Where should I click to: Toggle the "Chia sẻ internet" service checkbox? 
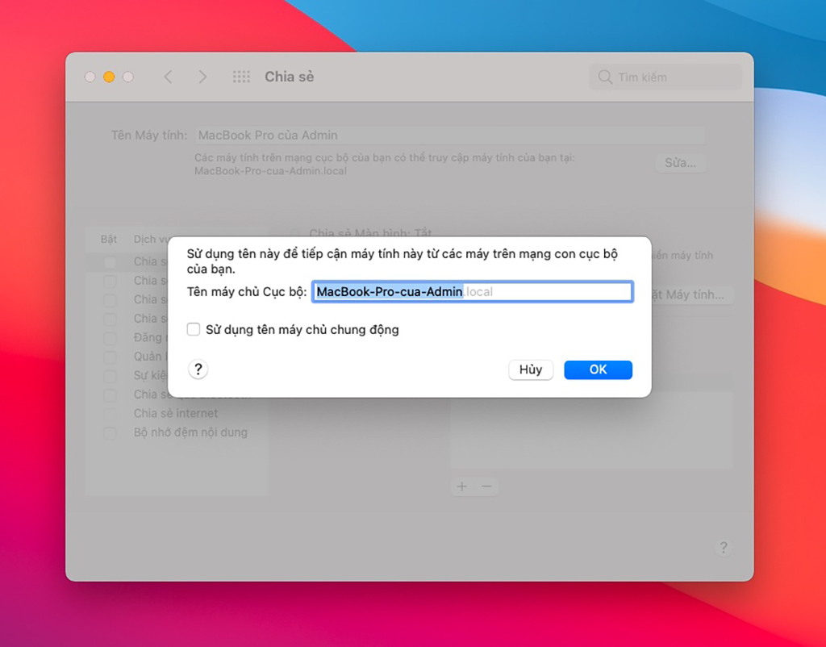(x=110, y=414)
